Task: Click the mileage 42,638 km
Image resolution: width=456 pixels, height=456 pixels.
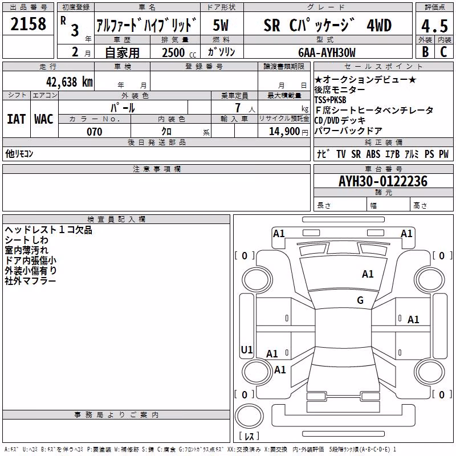Action: tap(69, 82)
